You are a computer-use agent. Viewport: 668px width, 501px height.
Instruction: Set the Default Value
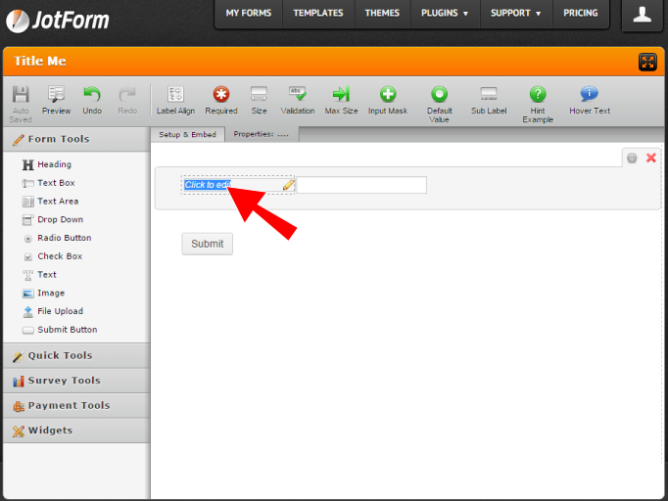coord(439,105)
